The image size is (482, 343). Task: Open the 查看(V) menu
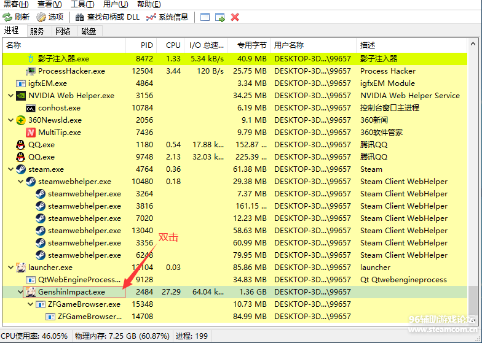[x=49, y=4]
